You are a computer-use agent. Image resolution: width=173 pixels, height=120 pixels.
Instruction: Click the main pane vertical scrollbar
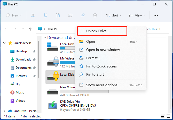[170, 93]
